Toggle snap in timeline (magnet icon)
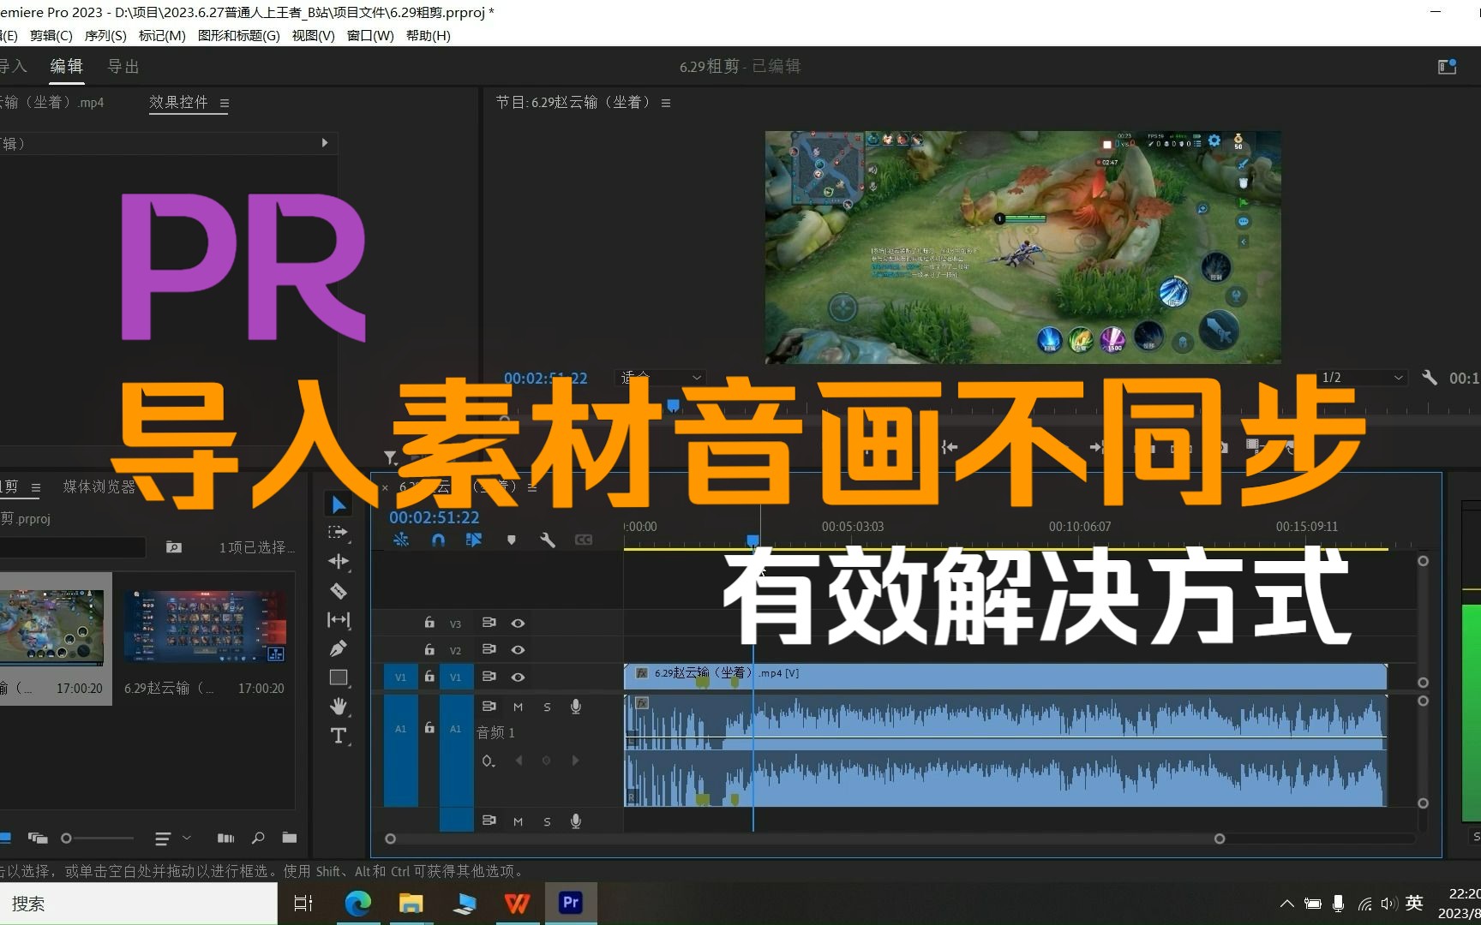The width and height of the screenshot is (1481, 925). click(438, 540)
